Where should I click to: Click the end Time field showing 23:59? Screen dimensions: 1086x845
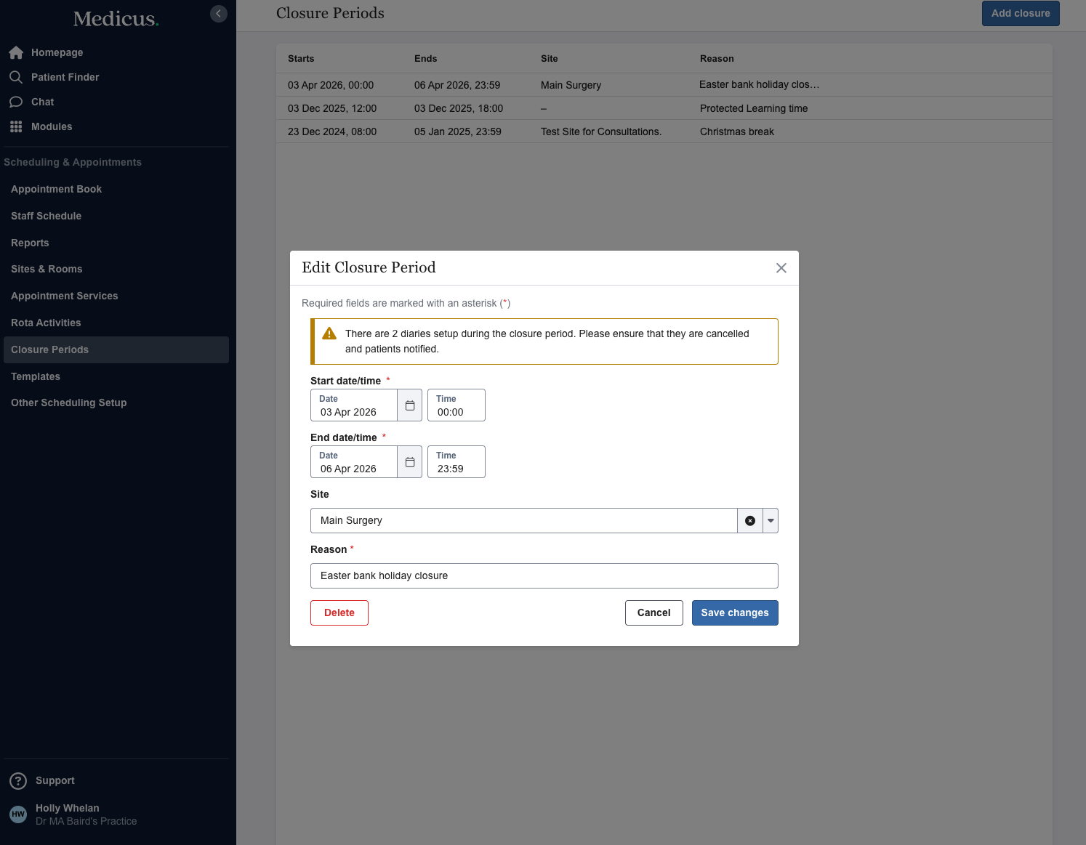click(456, 462)
